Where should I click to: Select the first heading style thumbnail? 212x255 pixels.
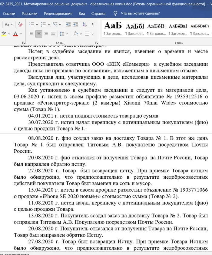point(113,28)
